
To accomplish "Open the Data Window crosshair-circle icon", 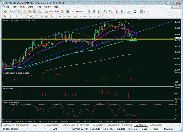I will 25,11.
